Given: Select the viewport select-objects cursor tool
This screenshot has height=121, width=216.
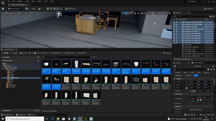Looking at the screenshot, I should (x=124, y=13).
